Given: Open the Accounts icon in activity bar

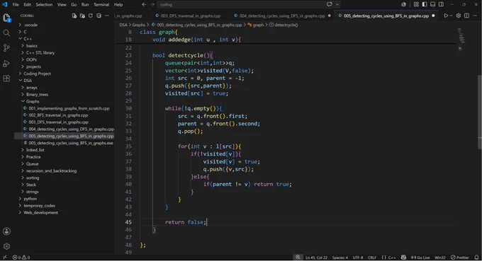Looking at the screenshot, I should tap(6, 231).
